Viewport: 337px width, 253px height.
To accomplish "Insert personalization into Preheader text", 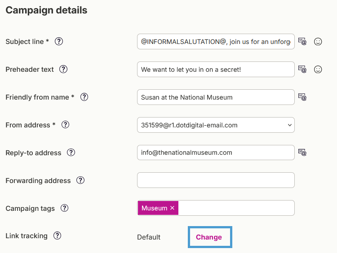I will click(302, 69).
